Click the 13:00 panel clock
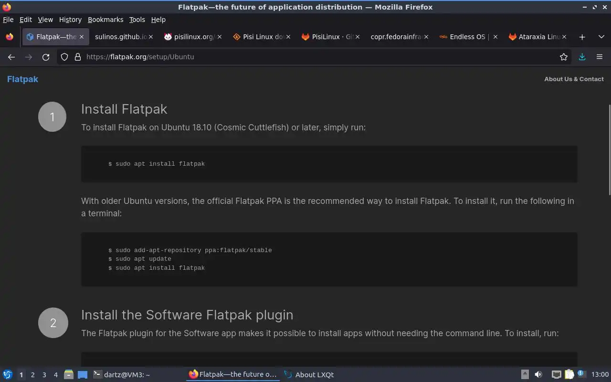 click(x=600, y=375)
